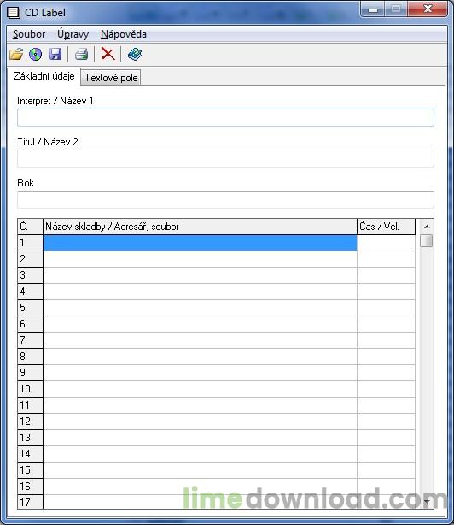Screen dimensions: 454x525
Task: Click the track list scrollbar thumb
Action: click(427, 241)
